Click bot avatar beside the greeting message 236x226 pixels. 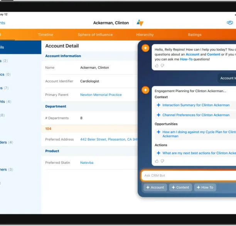pos(145,48)
